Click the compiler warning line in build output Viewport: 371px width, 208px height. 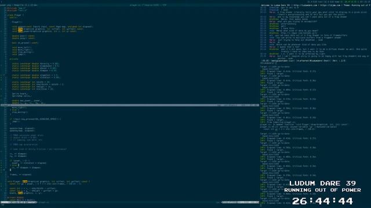[299, 127]
